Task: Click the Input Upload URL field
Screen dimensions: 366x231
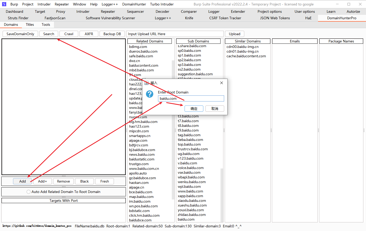Action: (175, 34)
